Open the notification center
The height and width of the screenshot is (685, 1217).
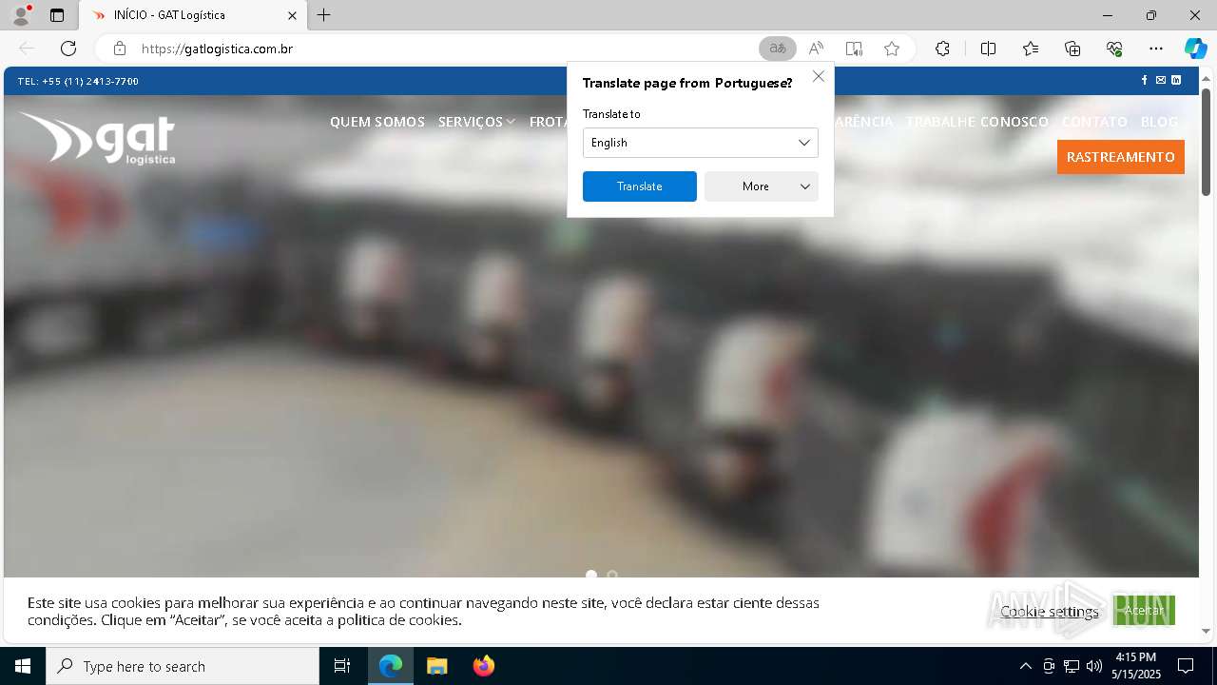(1186, 666)
